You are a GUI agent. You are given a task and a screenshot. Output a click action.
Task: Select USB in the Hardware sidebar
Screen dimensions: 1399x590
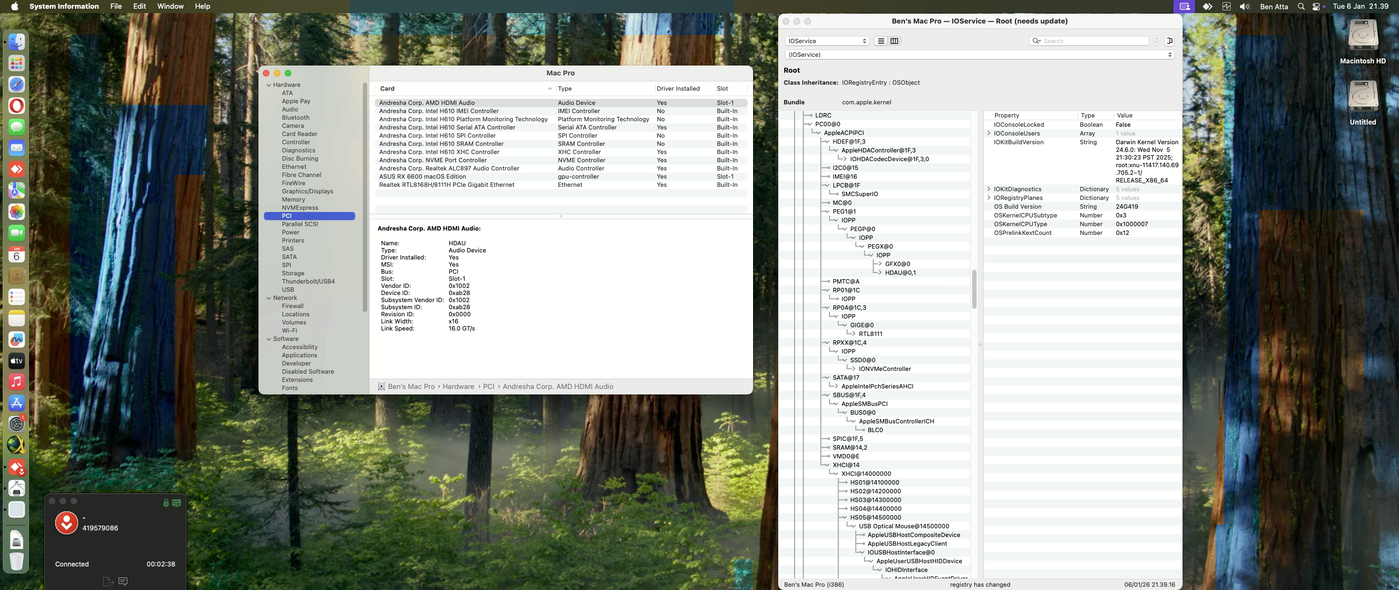pos(288,290)
